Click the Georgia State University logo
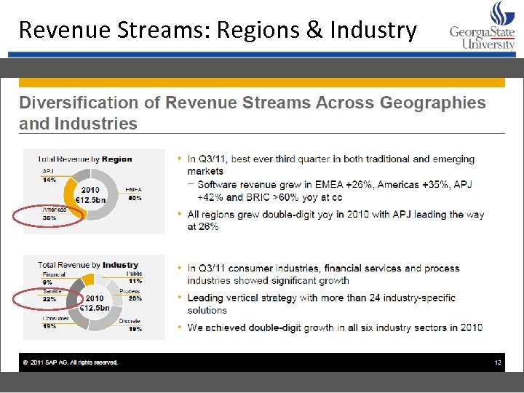This screenshot has height=393, width=524. [x=483, y=25]
